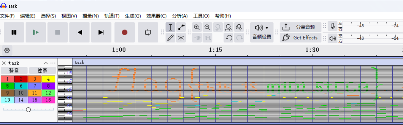Toggle MIDI channel 6 swatch
This screenshot has height=125, width=403.
pyautogui.click(x=21, y=86)
